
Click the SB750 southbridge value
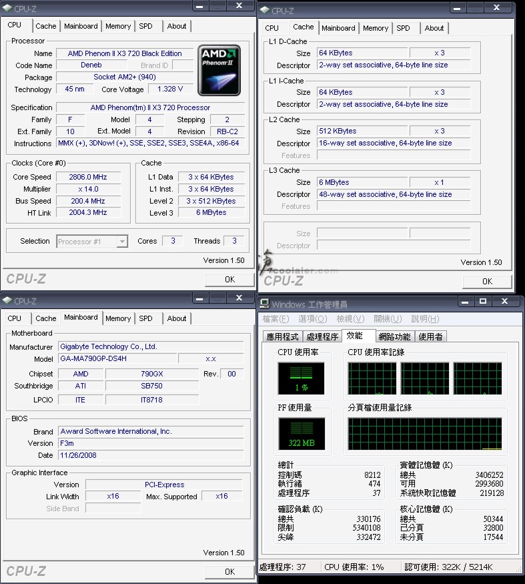152,386
